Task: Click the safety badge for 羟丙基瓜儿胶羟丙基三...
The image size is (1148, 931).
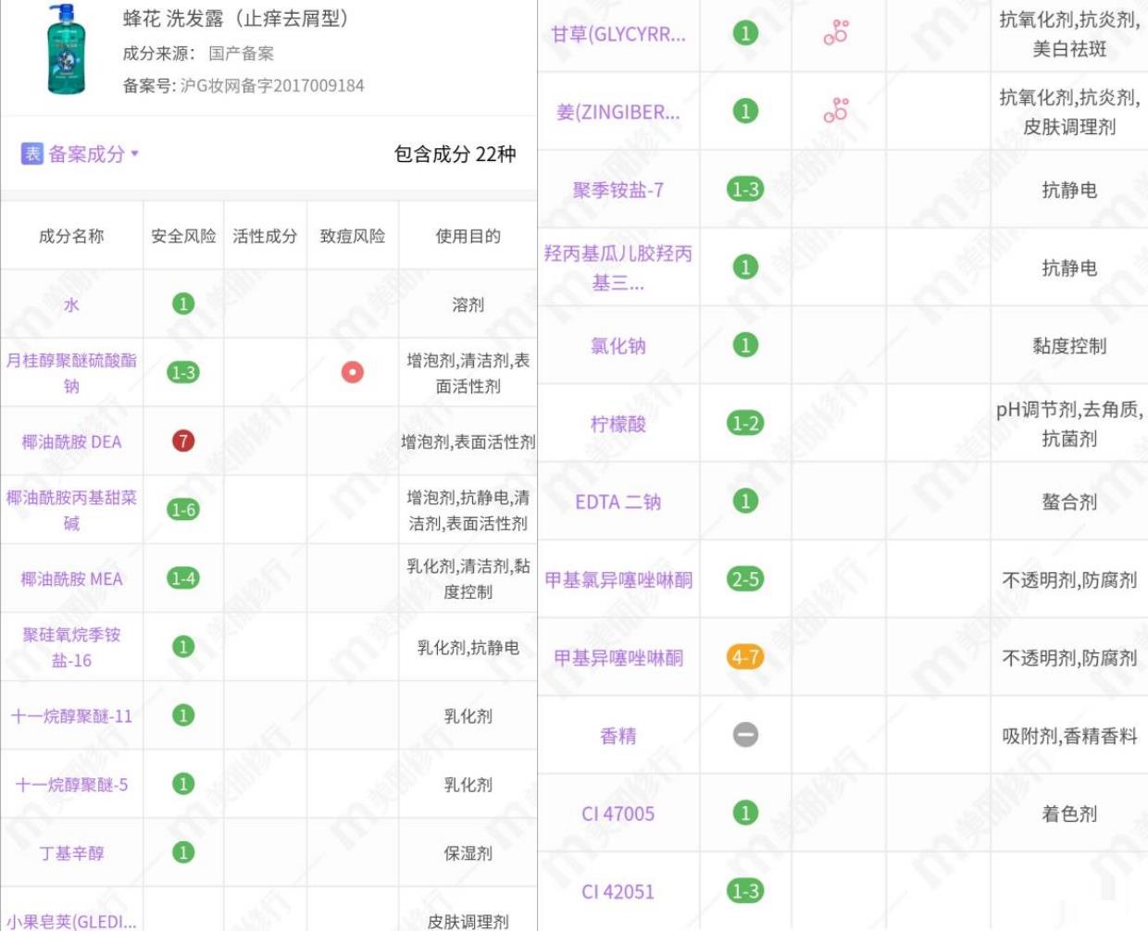Action: pyautogui.click(x=745, y=267)
